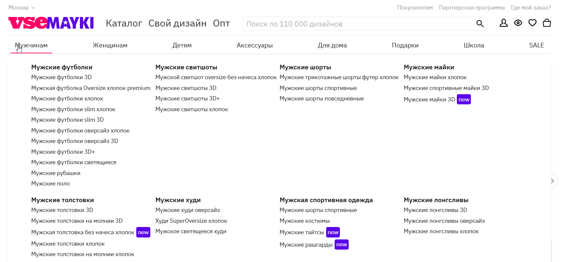Click the right arrow carousel button
This screenshot has width=565, height=262.
[552, 181]
